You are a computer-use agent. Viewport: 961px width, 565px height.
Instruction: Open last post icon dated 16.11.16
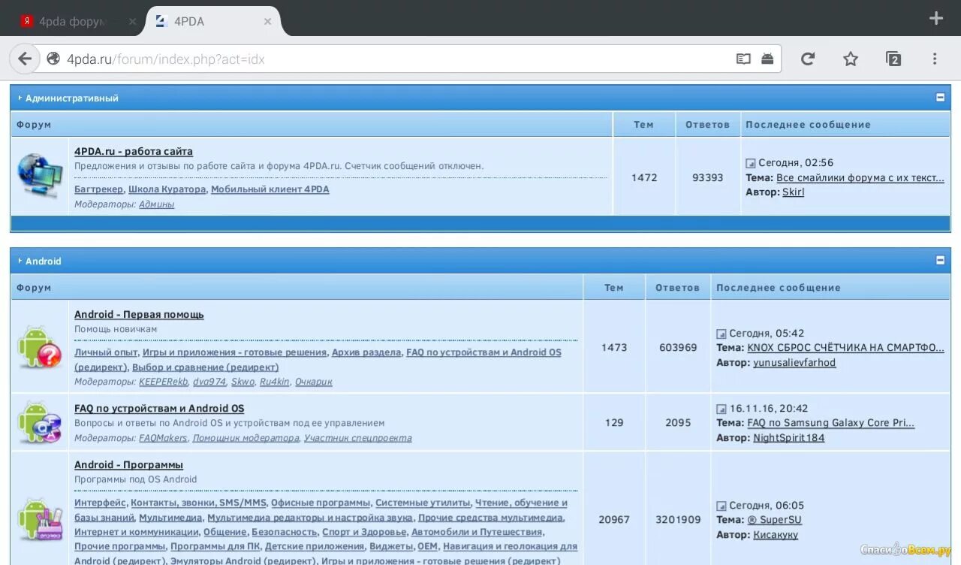(721, 409)
